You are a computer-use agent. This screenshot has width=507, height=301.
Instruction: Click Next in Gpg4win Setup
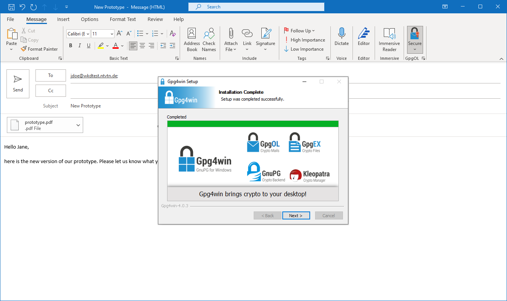[x=296, y=216]
